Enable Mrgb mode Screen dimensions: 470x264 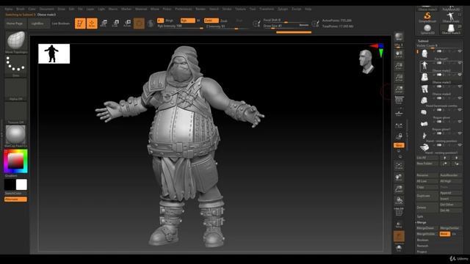(170, 21)
